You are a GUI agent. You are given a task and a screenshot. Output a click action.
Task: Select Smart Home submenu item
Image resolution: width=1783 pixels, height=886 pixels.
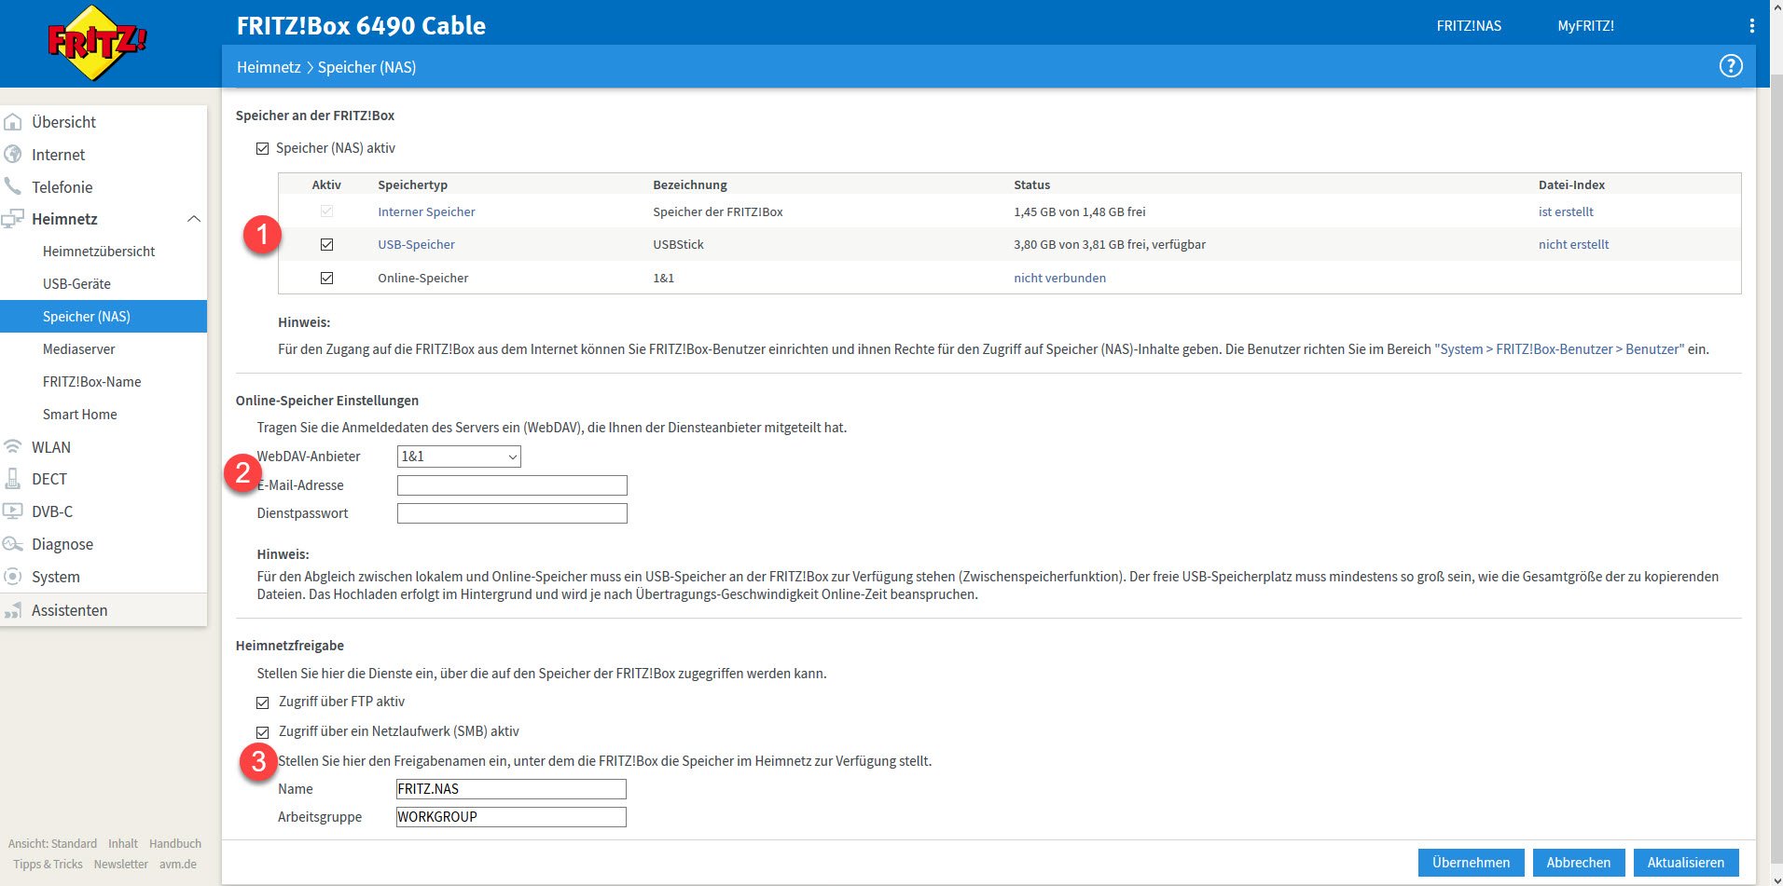tap(80, 415)
